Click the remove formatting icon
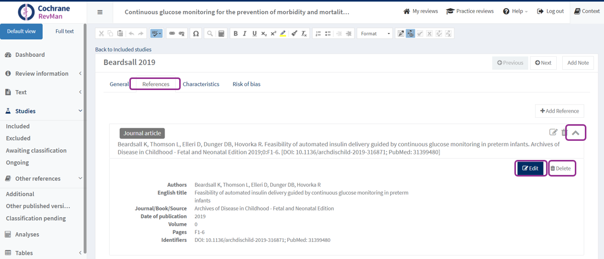 (x=304, y=34)
